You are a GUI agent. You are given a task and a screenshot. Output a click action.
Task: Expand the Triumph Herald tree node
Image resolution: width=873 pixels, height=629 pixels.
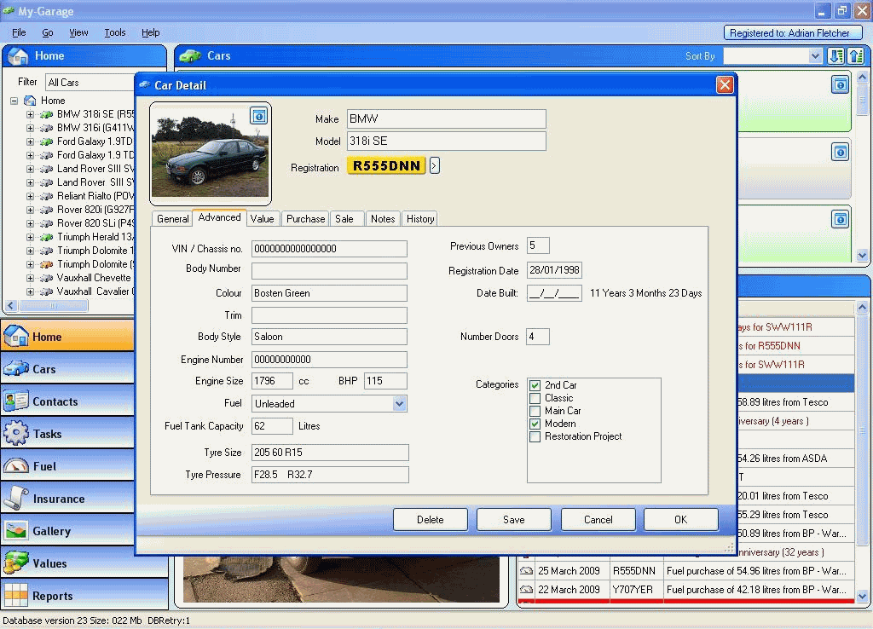coord(30,237)
